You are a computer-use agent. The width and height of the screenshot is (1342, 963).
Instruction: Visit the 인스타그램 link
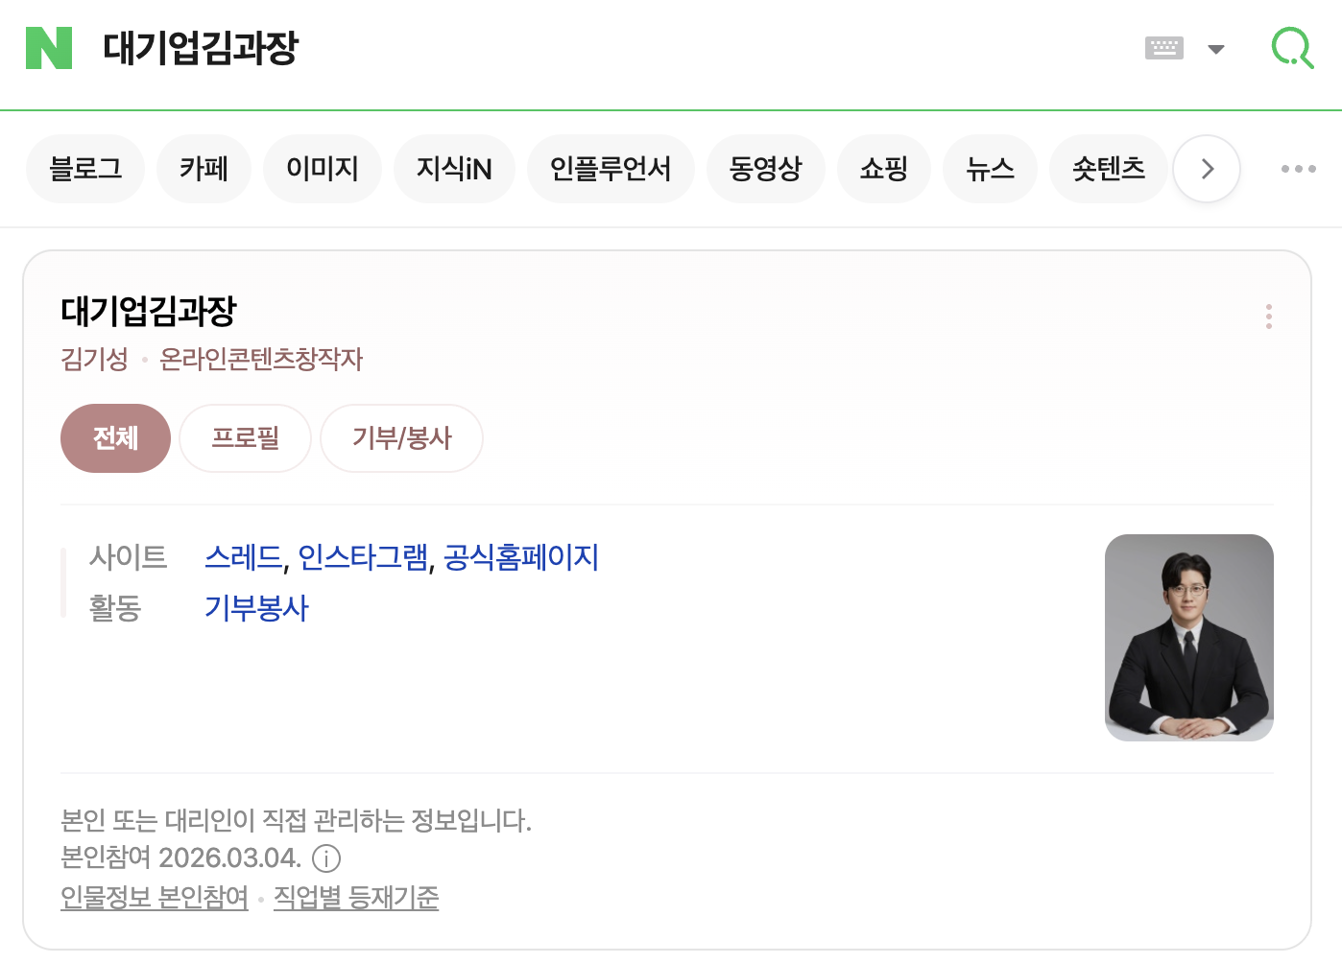click(363, 557)
